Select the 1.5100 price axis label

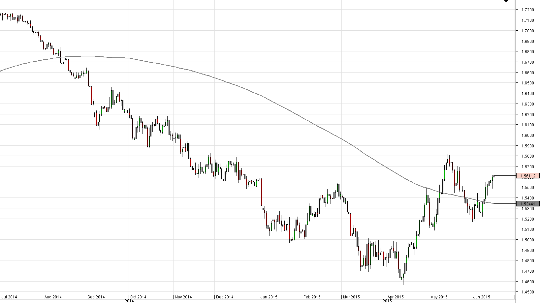pyautogui.click(x=527, y=229)
